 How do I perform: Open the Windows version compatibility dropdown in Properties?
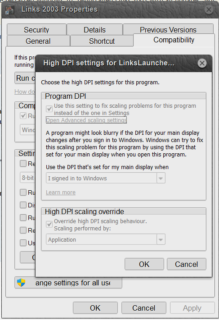point(27,129)
